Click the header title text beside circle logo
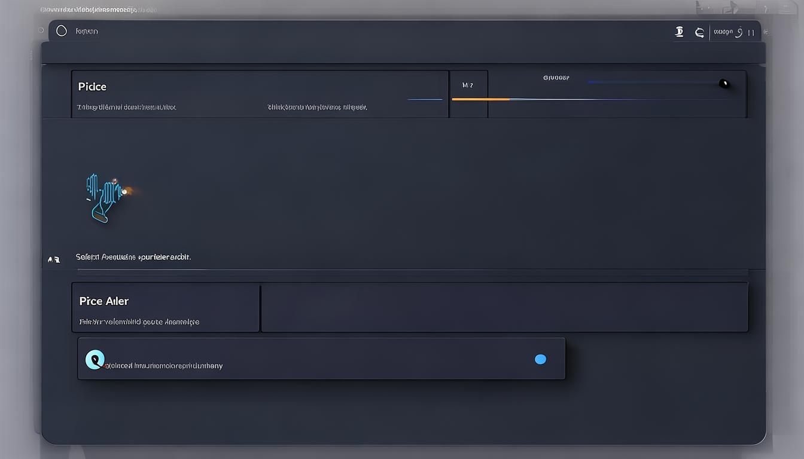 [87, 31]
